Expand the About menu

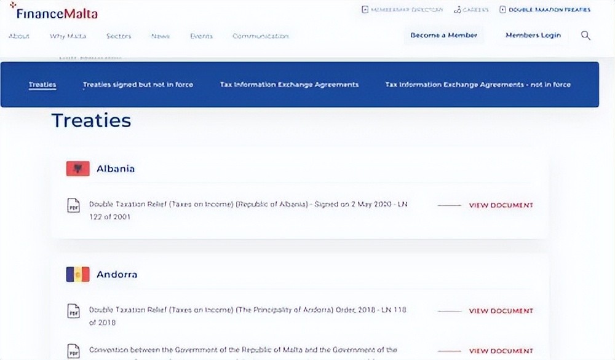pos(19,36)
